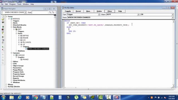Click the PL/SQL Editor vertical scrollbar down arrow
The image size is (178, 100).
click(x=174, y=86)
